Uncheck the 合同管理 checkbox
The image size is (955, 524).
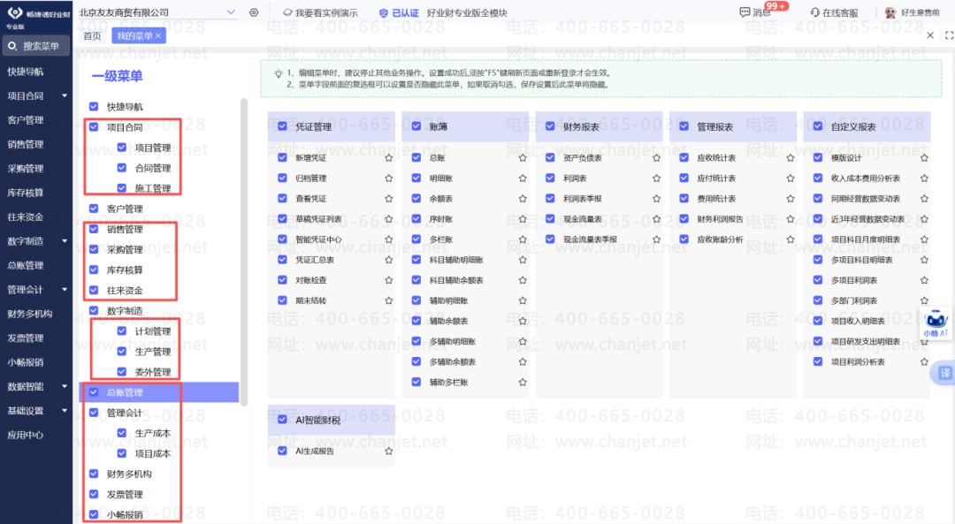122,168
